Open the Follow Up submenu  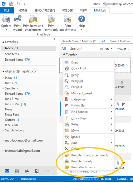89,105
